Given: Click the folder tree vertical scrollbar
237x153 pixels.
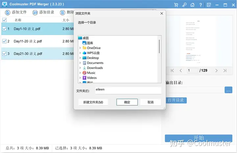Looking at the screenshot, I should coord(159,46).
